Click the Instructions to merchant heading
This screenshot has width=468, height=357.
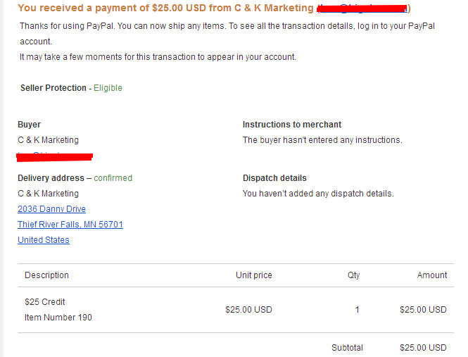coord(292,124)
